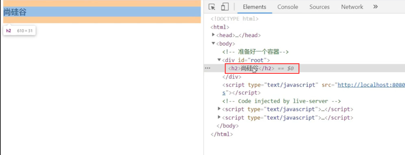Select the closing </div> tag
This screenshot has width=405, height=155.
pos(232,77)
